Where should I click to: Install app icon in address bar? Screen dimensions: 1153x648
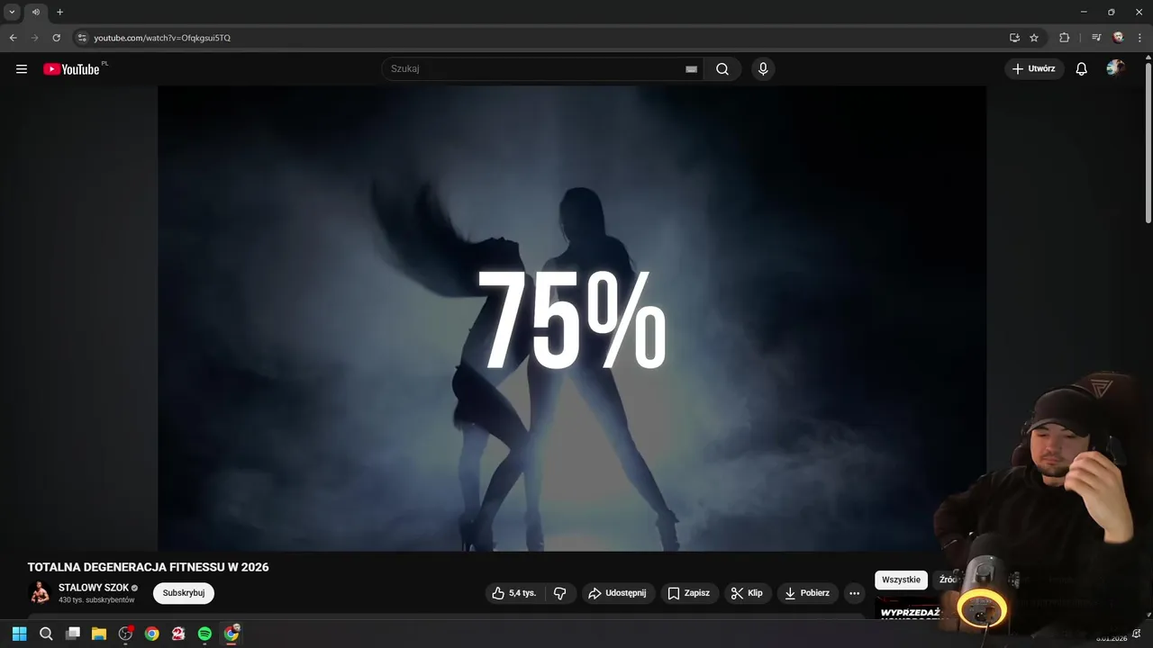pyautogui.click(x=1014, y=38)
